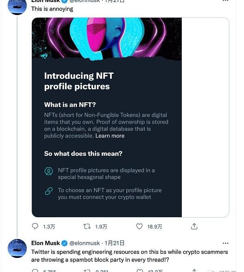The image size is (244, 272).
Task: Retweet the spambot block party tweet
Action: tap(87, 271)
